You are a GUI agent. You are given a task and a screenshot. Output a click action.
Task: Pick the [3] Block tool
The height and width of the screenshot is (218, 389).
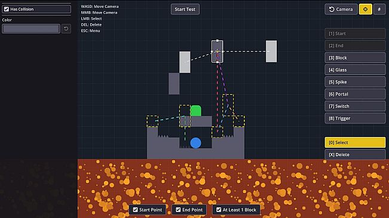[355, 58]
